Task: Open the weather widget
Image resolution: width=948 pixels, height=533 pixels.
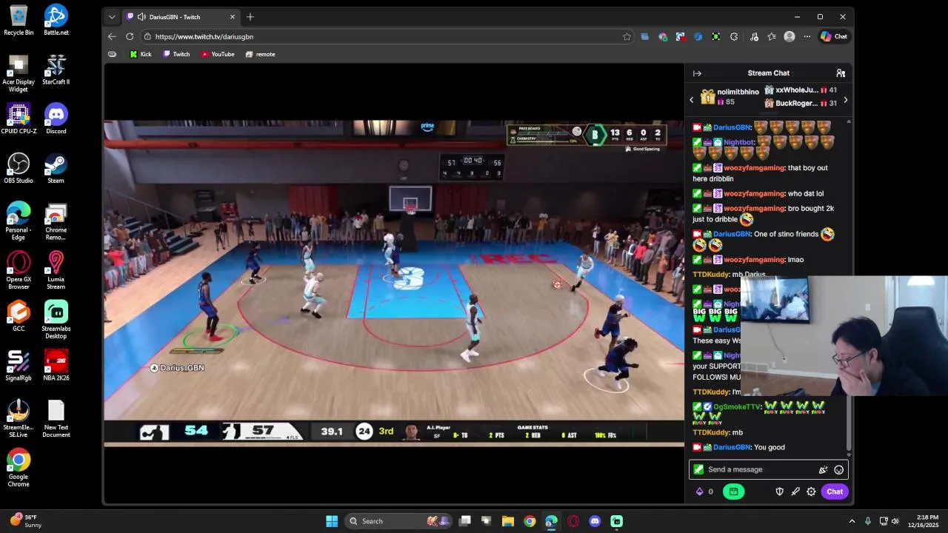Action: (25, 521)
